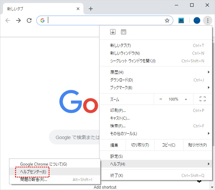Open the profile avatar button
Screen dimensions: 215x190
(x=197, y=20)
